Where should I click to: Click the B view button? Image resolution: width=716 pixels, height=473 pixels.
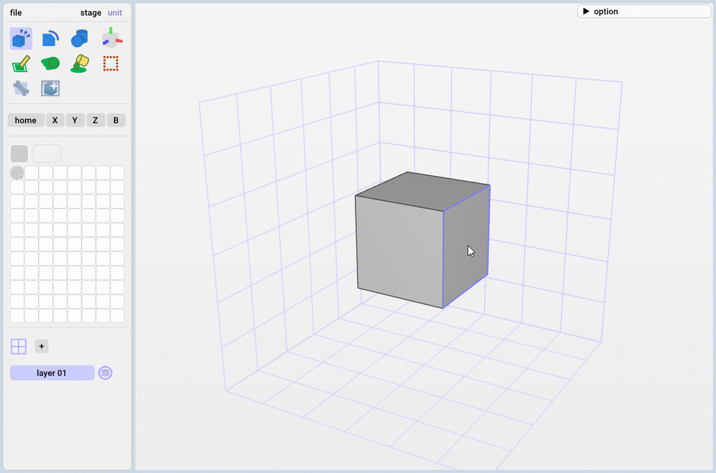(x=116, y=121)
